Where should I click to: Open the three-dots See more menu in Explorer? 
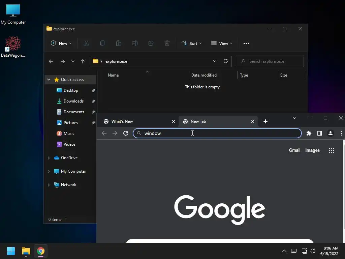[246, 44]
